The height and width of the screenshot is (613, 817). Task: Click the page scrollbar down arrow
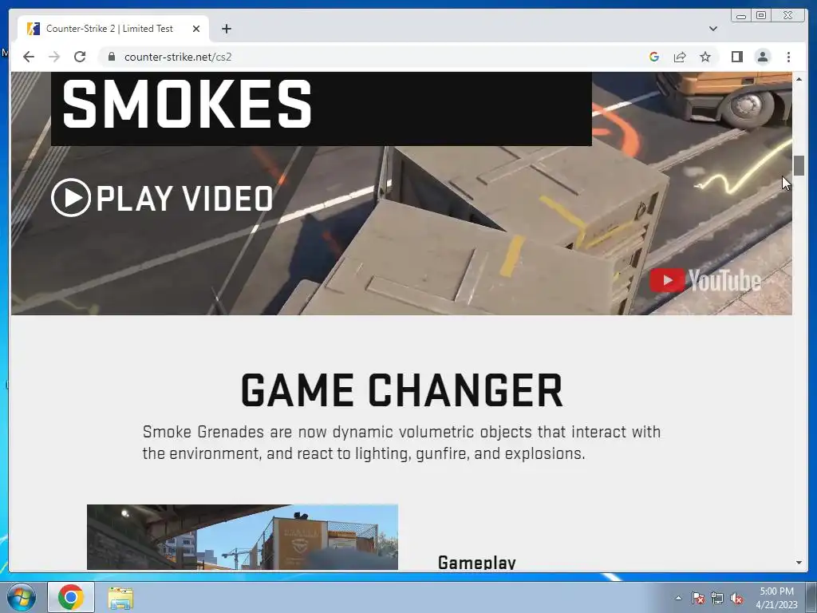[799, 563]
